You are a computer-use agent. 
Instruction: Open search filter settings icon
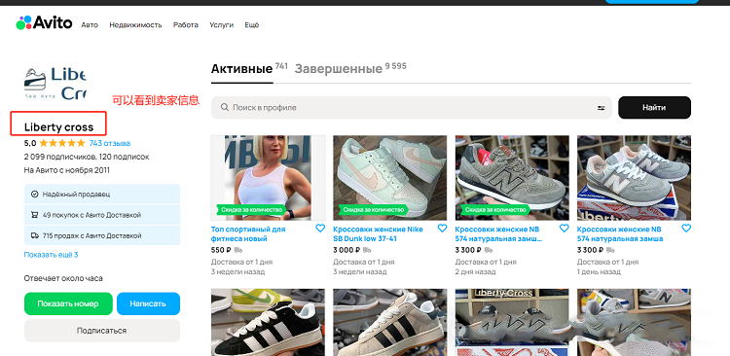click(x=602, y=108)
